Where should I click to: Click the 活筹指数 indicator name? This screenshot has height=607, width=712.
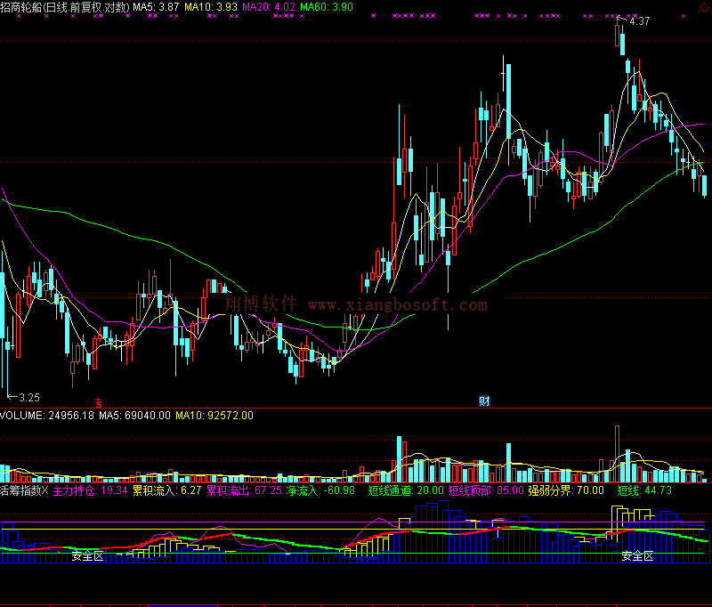(20, 490)
